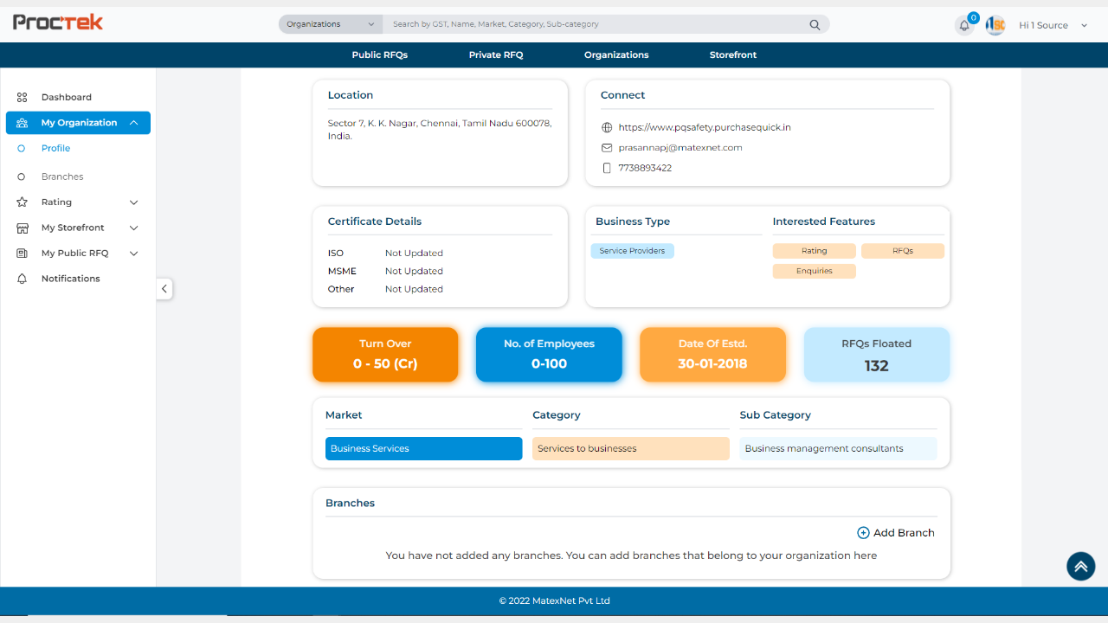
Task: Click the user avatar icon
Action: pos(995,25)
